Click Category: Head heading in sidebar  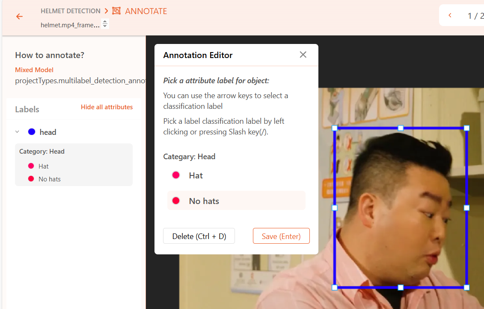[x=42, y=152]
